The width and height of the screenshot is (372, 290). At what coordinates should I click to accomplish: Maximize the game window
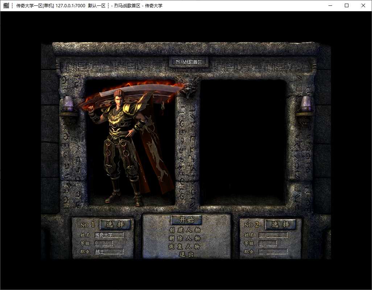(347, 5)
